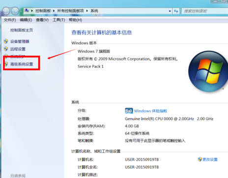Expand the arrow after 控制面板 breadcrumb

54,11
